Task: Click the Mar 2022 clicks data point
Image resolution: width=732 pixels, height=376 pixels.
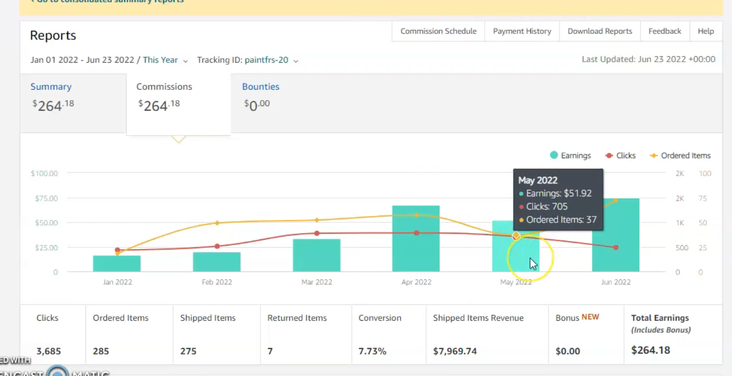Action: pyautogui.click(x=317, y=233)
